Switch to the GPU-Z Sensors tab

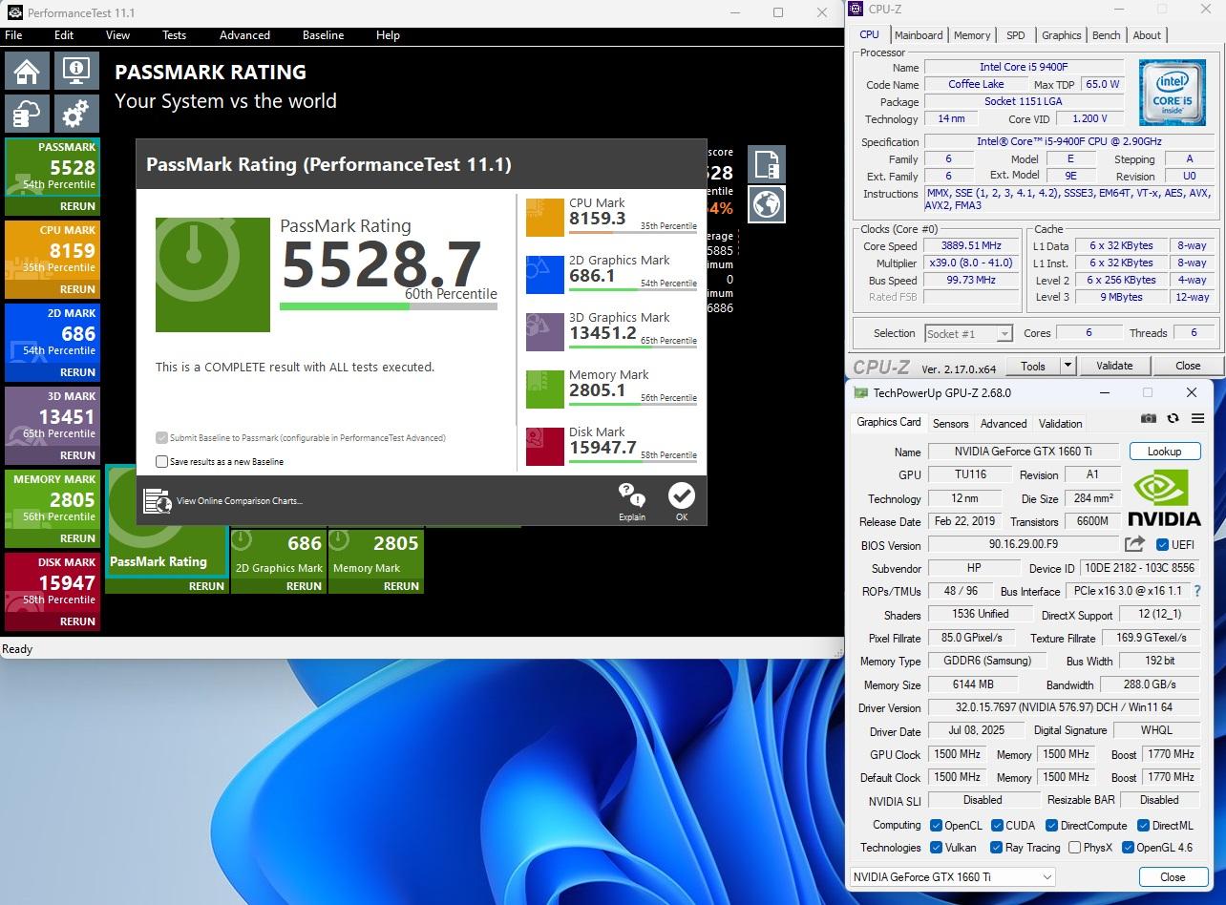(x=950, y=424)
